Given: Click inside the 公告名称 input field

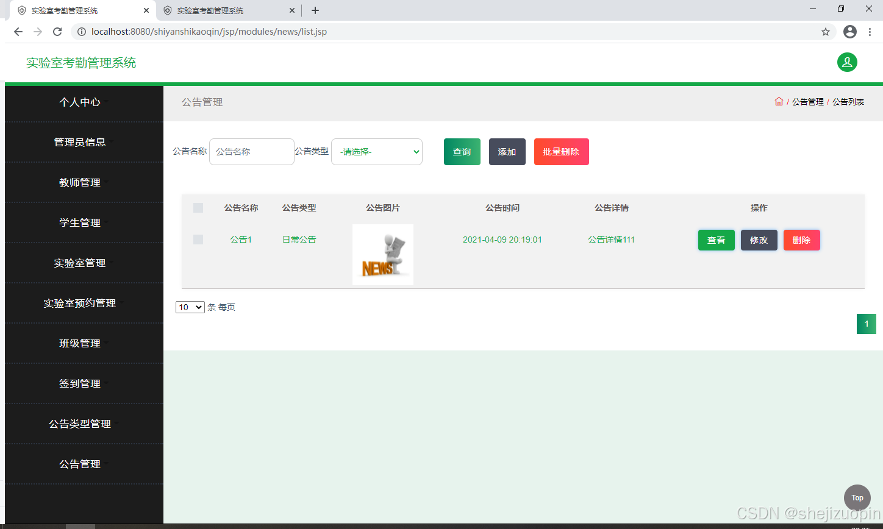Looking at the screenshot, I should 251,151.
